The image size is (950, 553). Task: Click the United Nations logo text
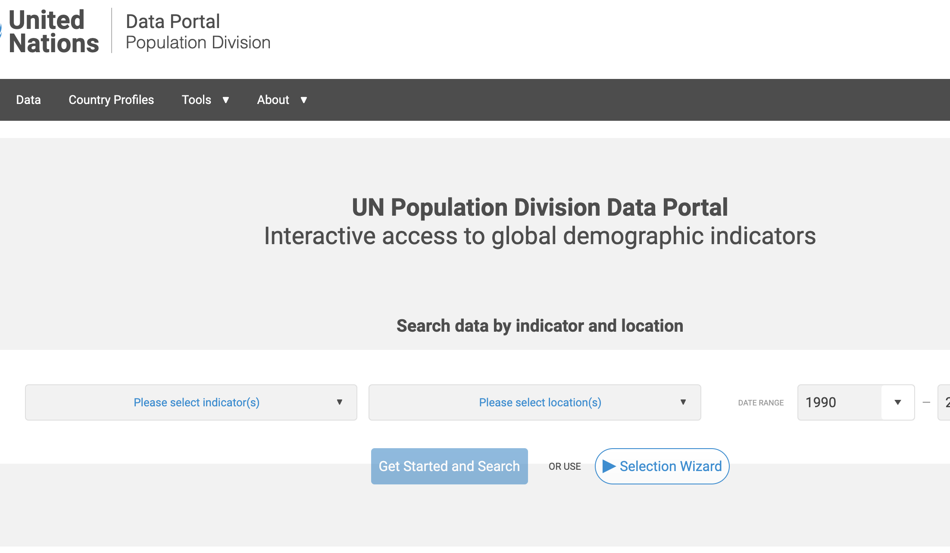click(x=53, y=31)
